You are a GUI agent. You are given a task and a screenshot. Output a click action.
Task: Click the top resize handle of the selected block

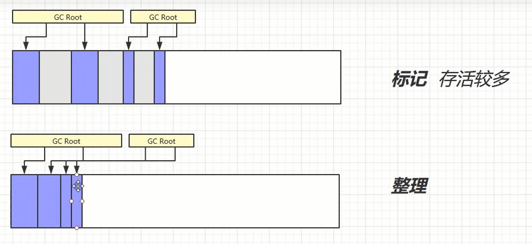77,175
